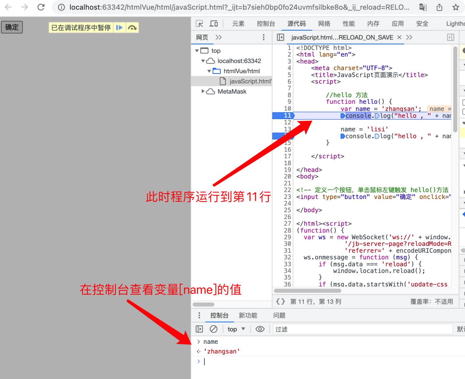Image resolution: width=465 pixels, height=379 pixels.
Task: Click the share page icon
Action: (x=440, y=7)
